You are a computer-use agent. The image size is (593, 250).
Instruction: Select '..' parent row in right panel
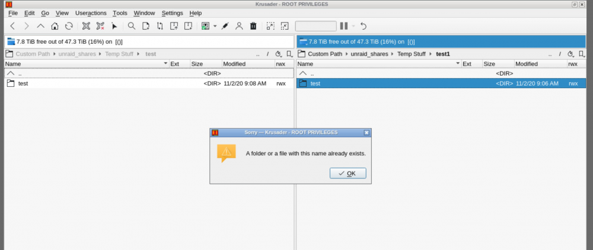click(441, 73)
